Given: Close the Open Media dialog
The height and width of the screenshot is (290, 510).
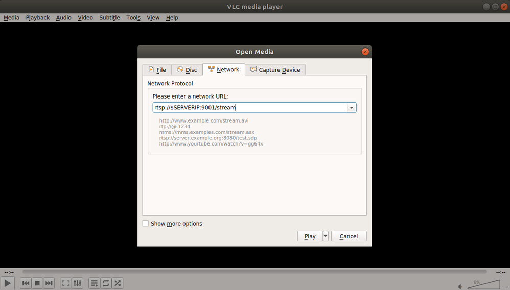Looking at the screenshot, I should pos(365,52).
